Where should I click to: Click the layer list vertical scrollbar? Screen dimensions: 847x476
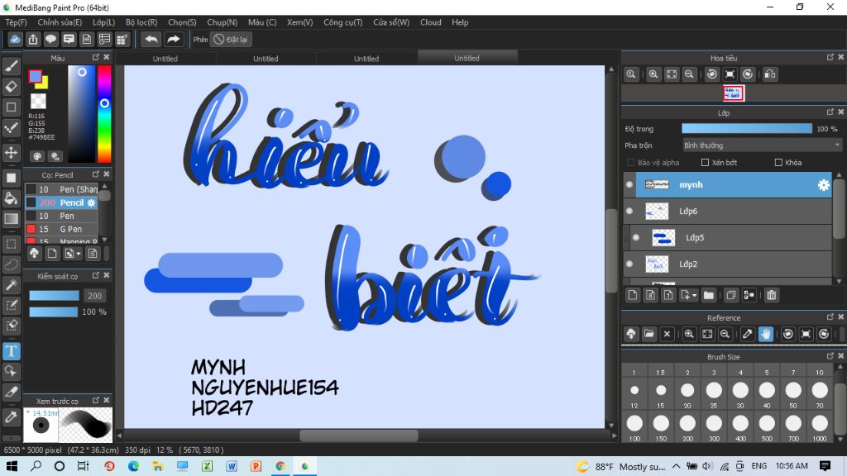[x=839, y=209]
